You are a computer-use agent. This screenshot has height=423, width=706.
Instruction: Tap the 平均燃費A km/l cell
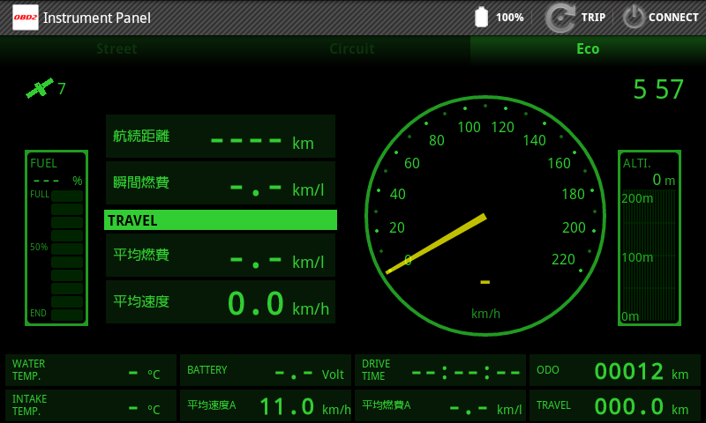440,405
